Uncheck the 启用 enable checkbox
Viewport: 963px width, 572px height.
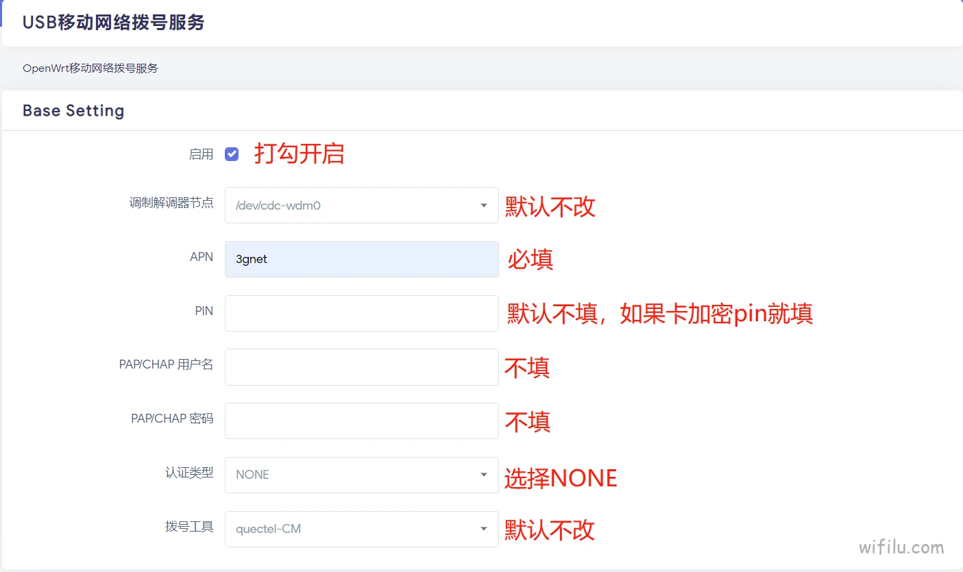[232, 154]
